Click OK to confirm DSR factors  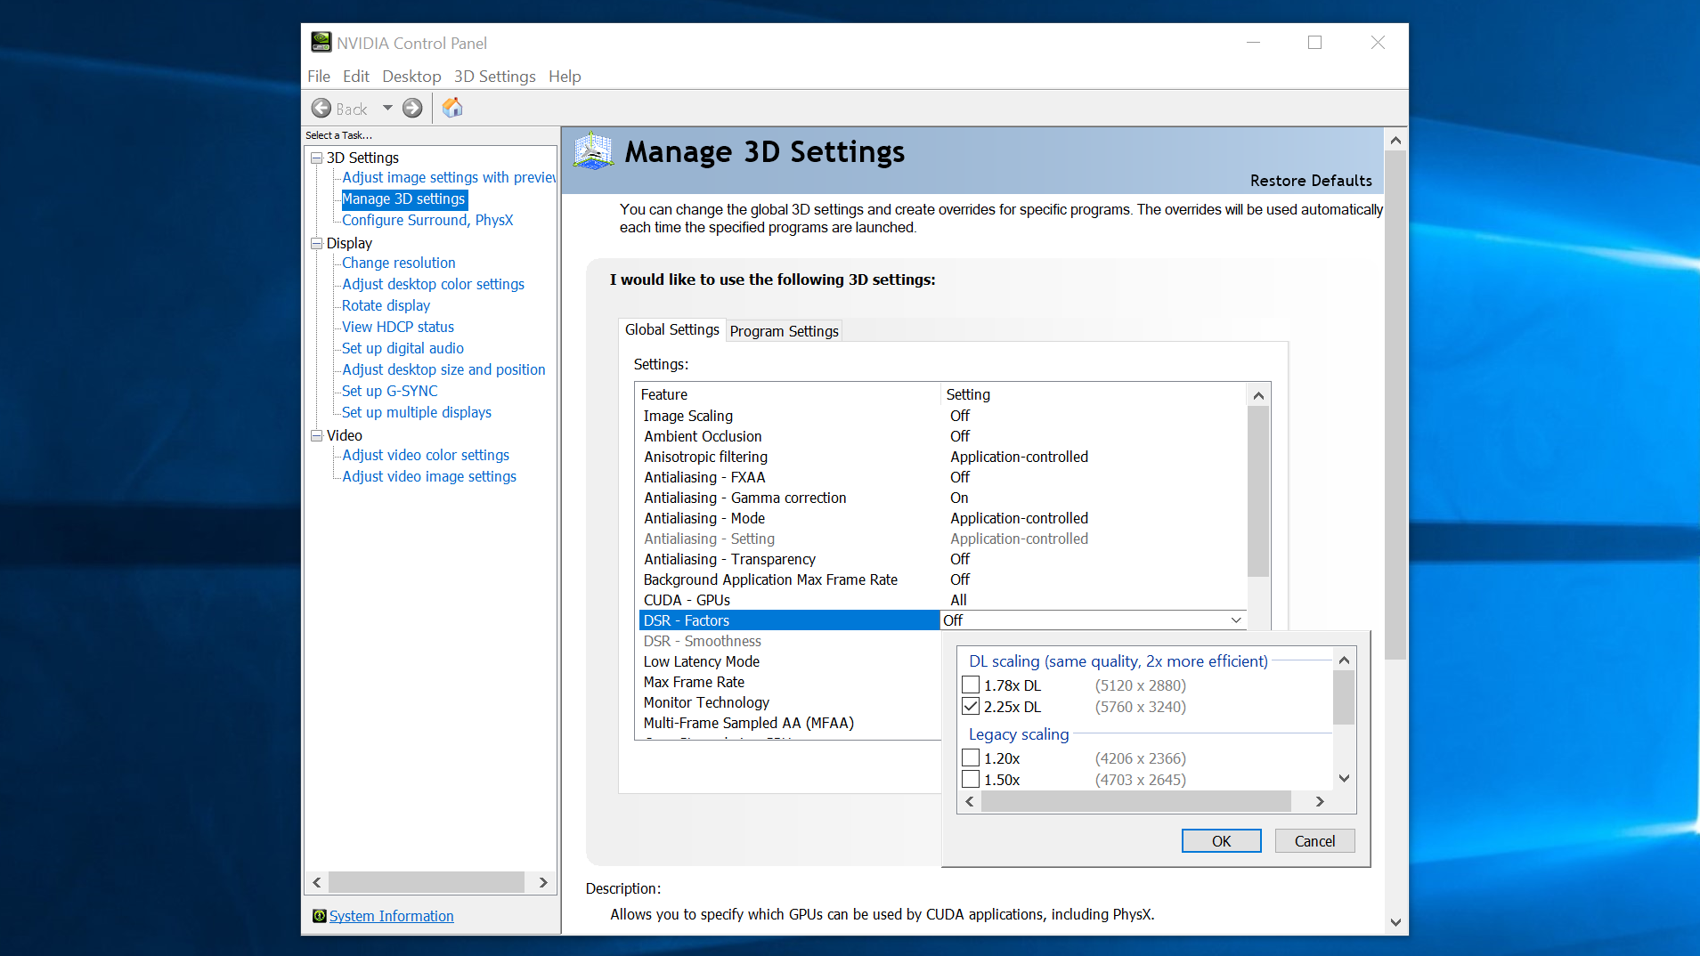coord(1221,841)
